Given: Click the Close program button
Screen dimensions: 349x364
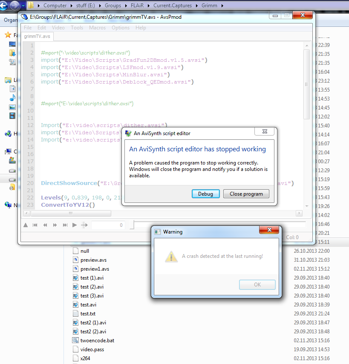Looking at the screenshot, I should [x=246, y=194].
